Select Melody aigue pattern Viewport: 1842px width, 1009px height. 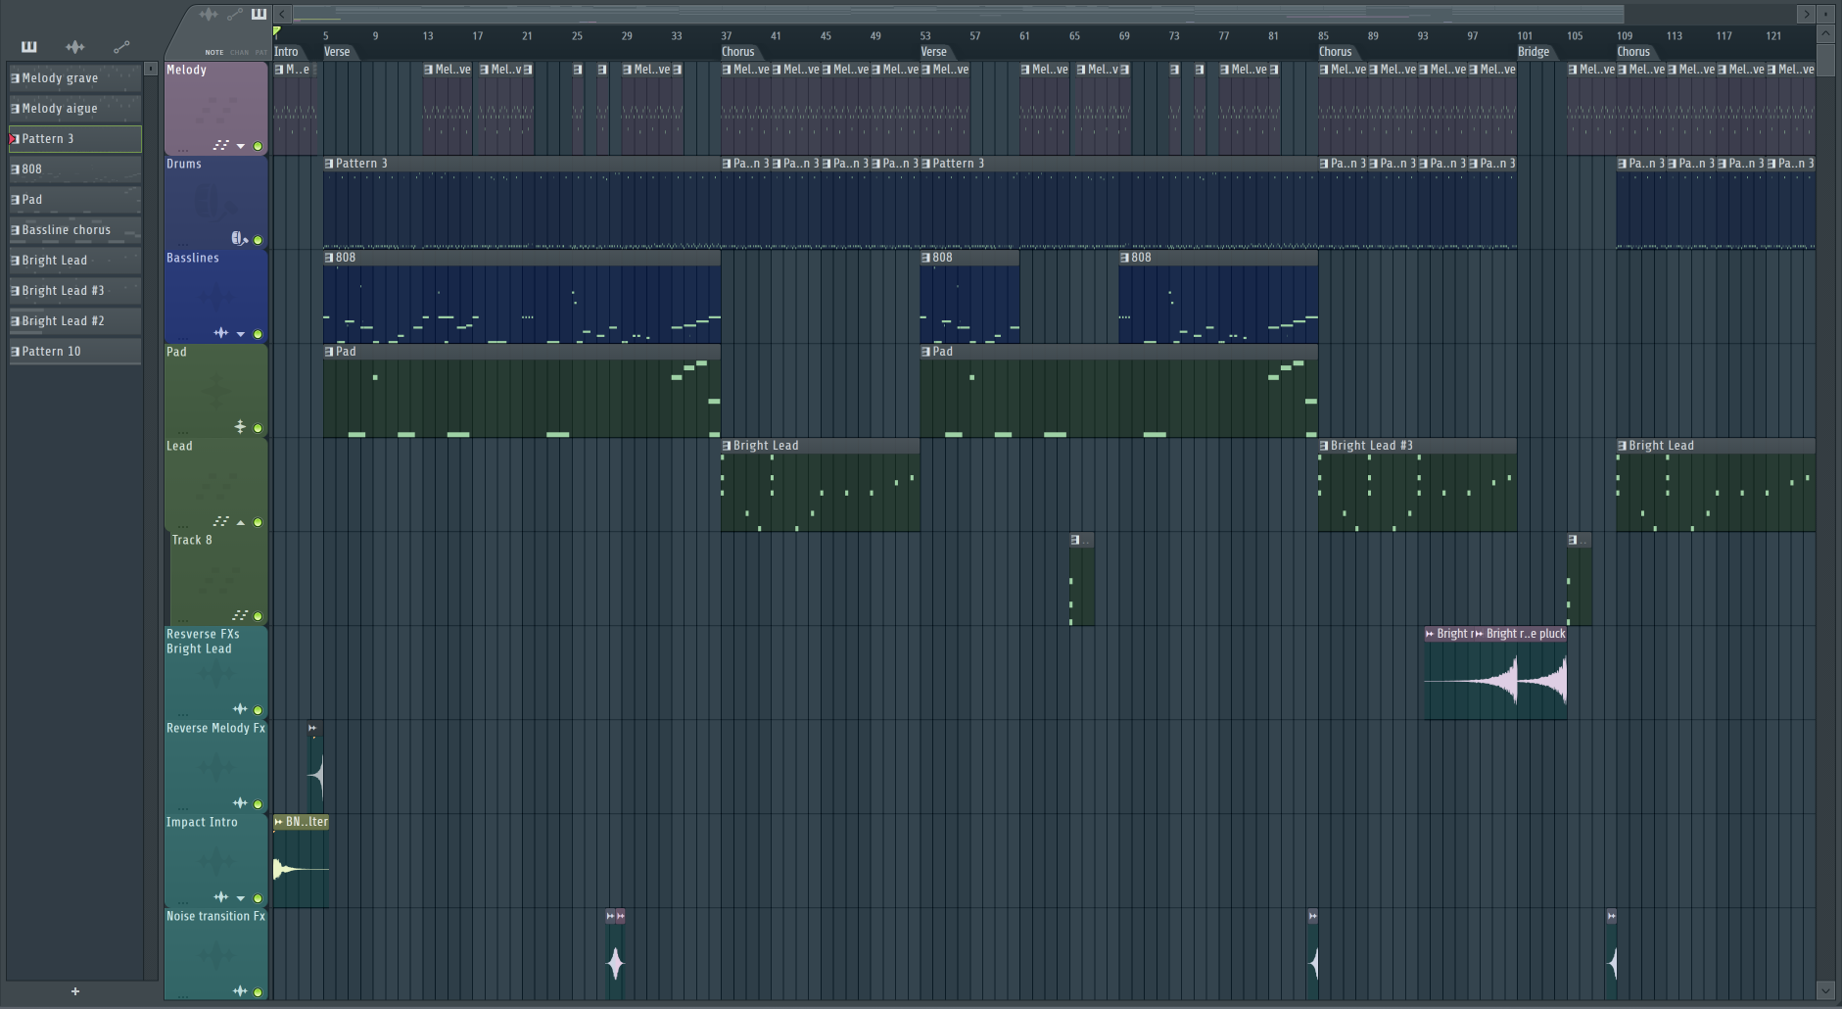pos(75,109)
